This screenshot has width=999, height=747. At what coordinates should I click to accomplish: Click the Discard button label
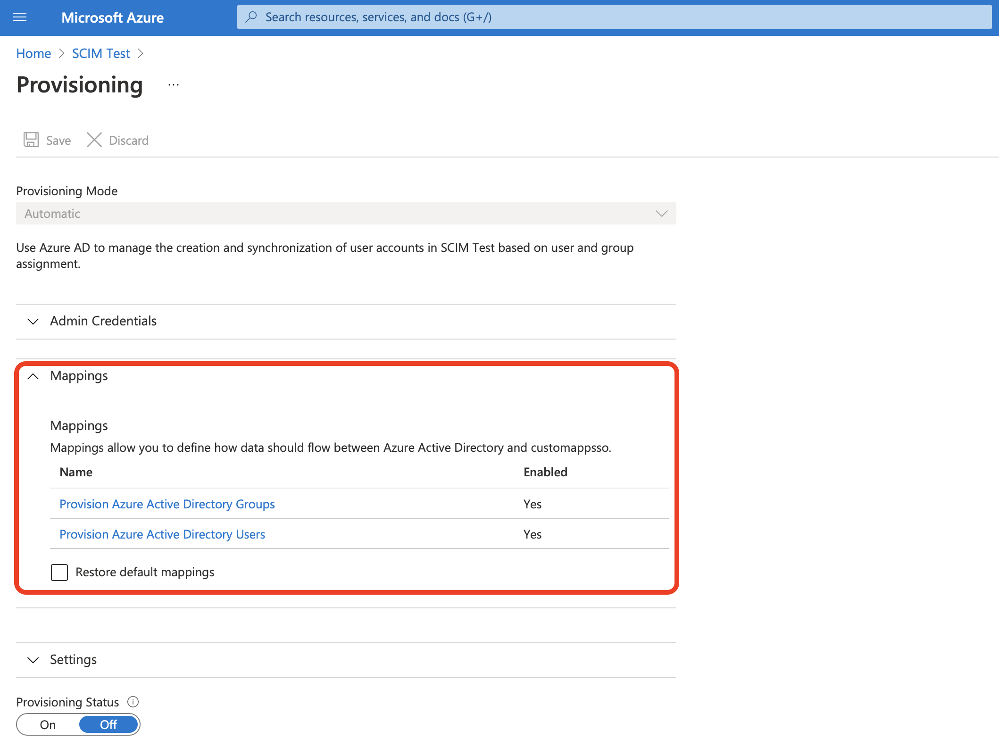129,141
